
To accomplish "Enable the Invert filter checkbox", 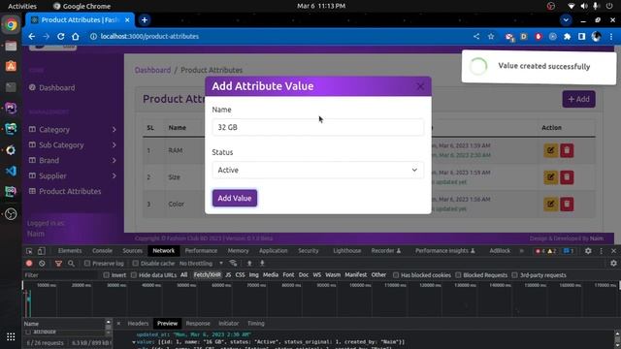I will (106, 275).
